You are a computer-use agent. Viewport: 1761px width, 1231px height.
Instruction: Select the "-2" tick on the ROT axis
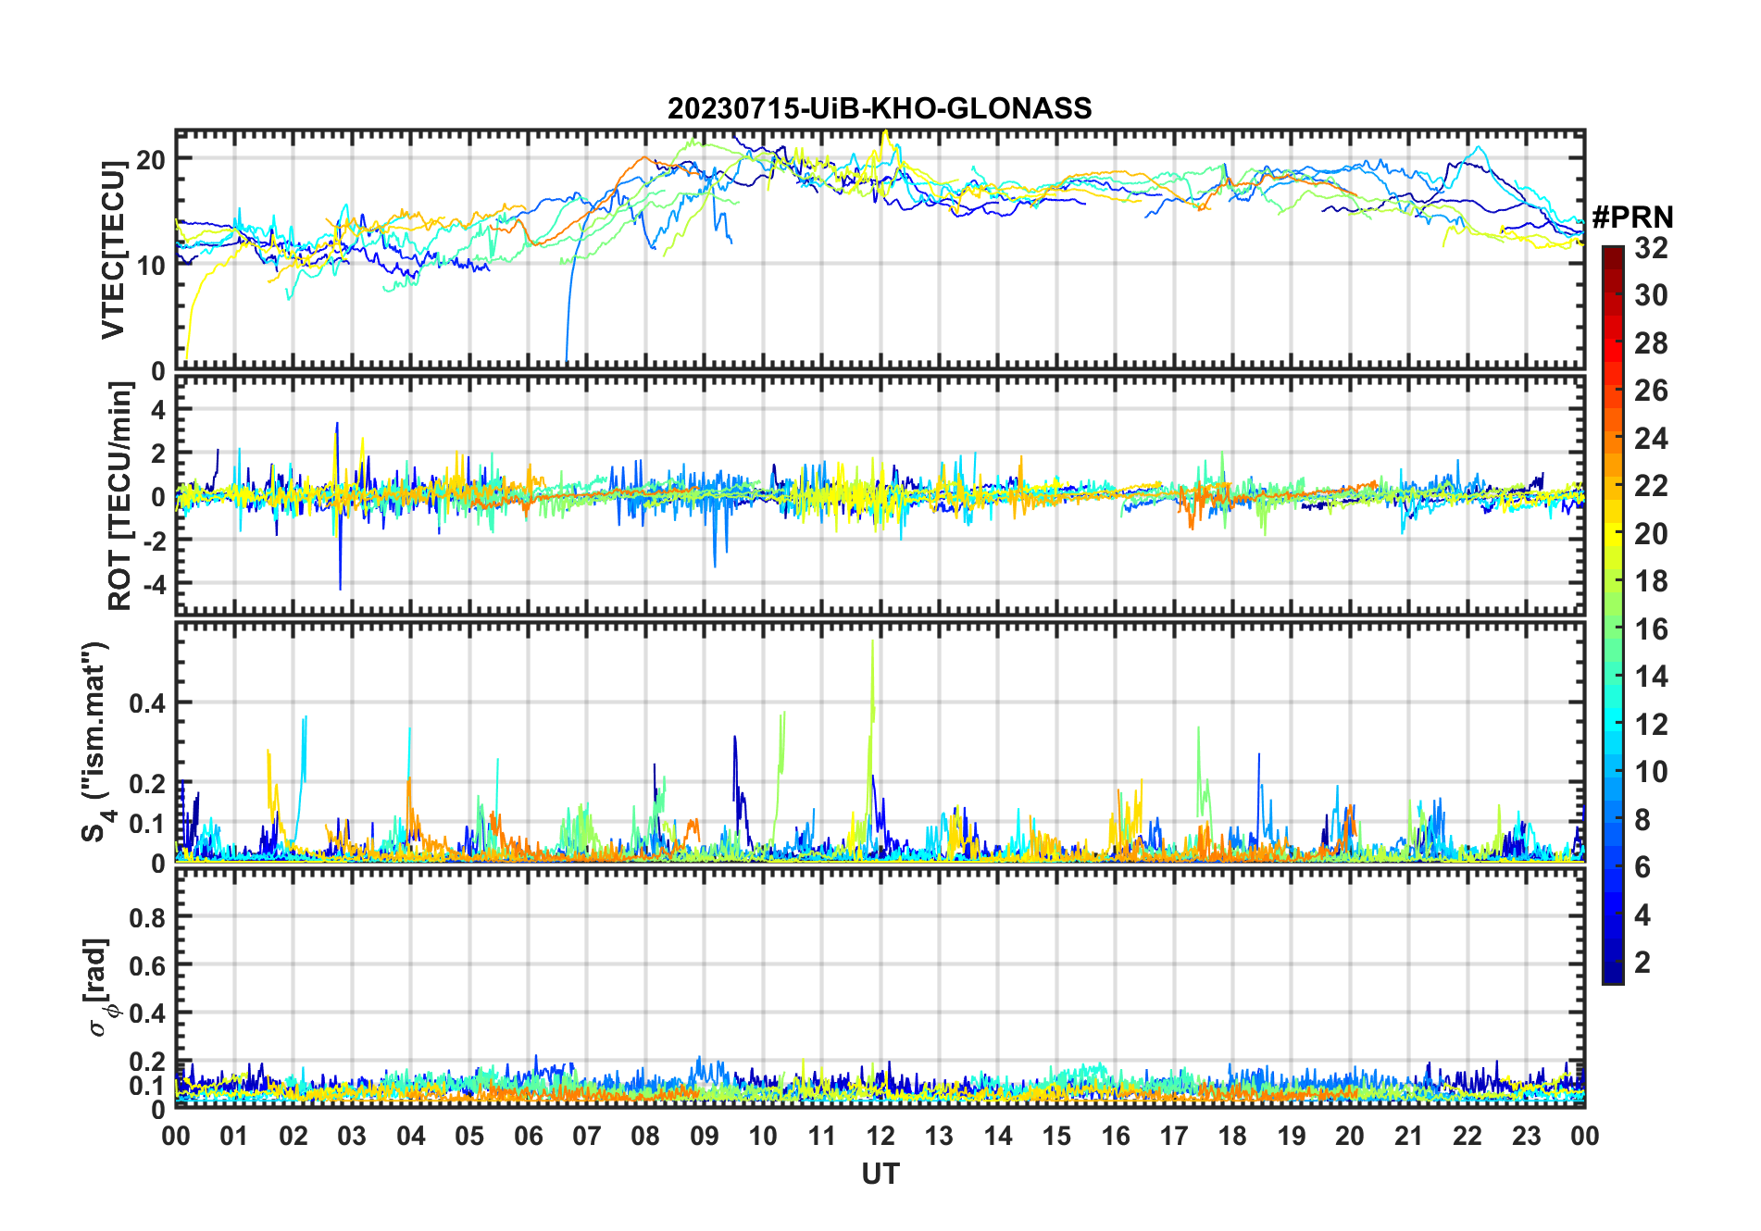(154, 541)
